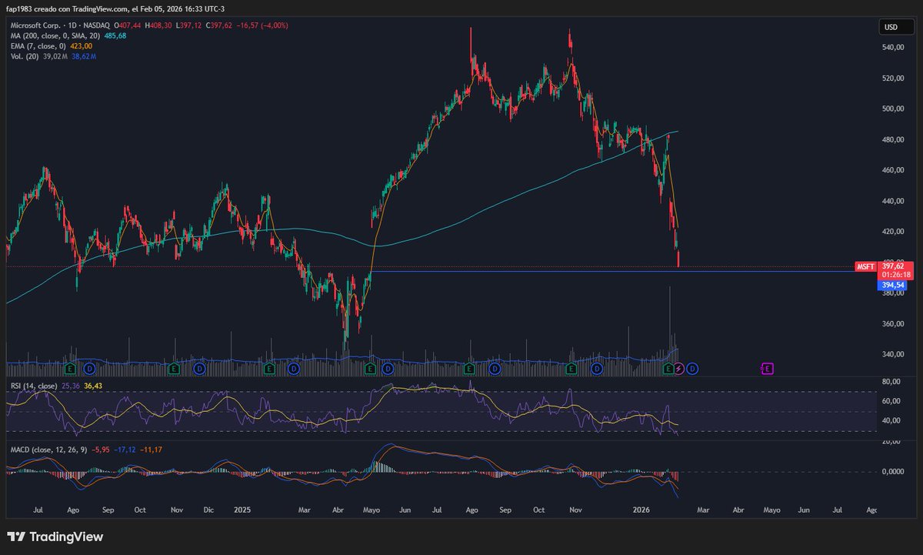Click the 423,00 EMA value

(81, 46)
